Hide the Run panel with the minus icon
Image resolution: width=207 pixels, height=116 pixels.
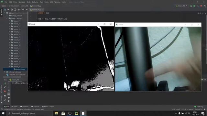(x=205, y=80)
